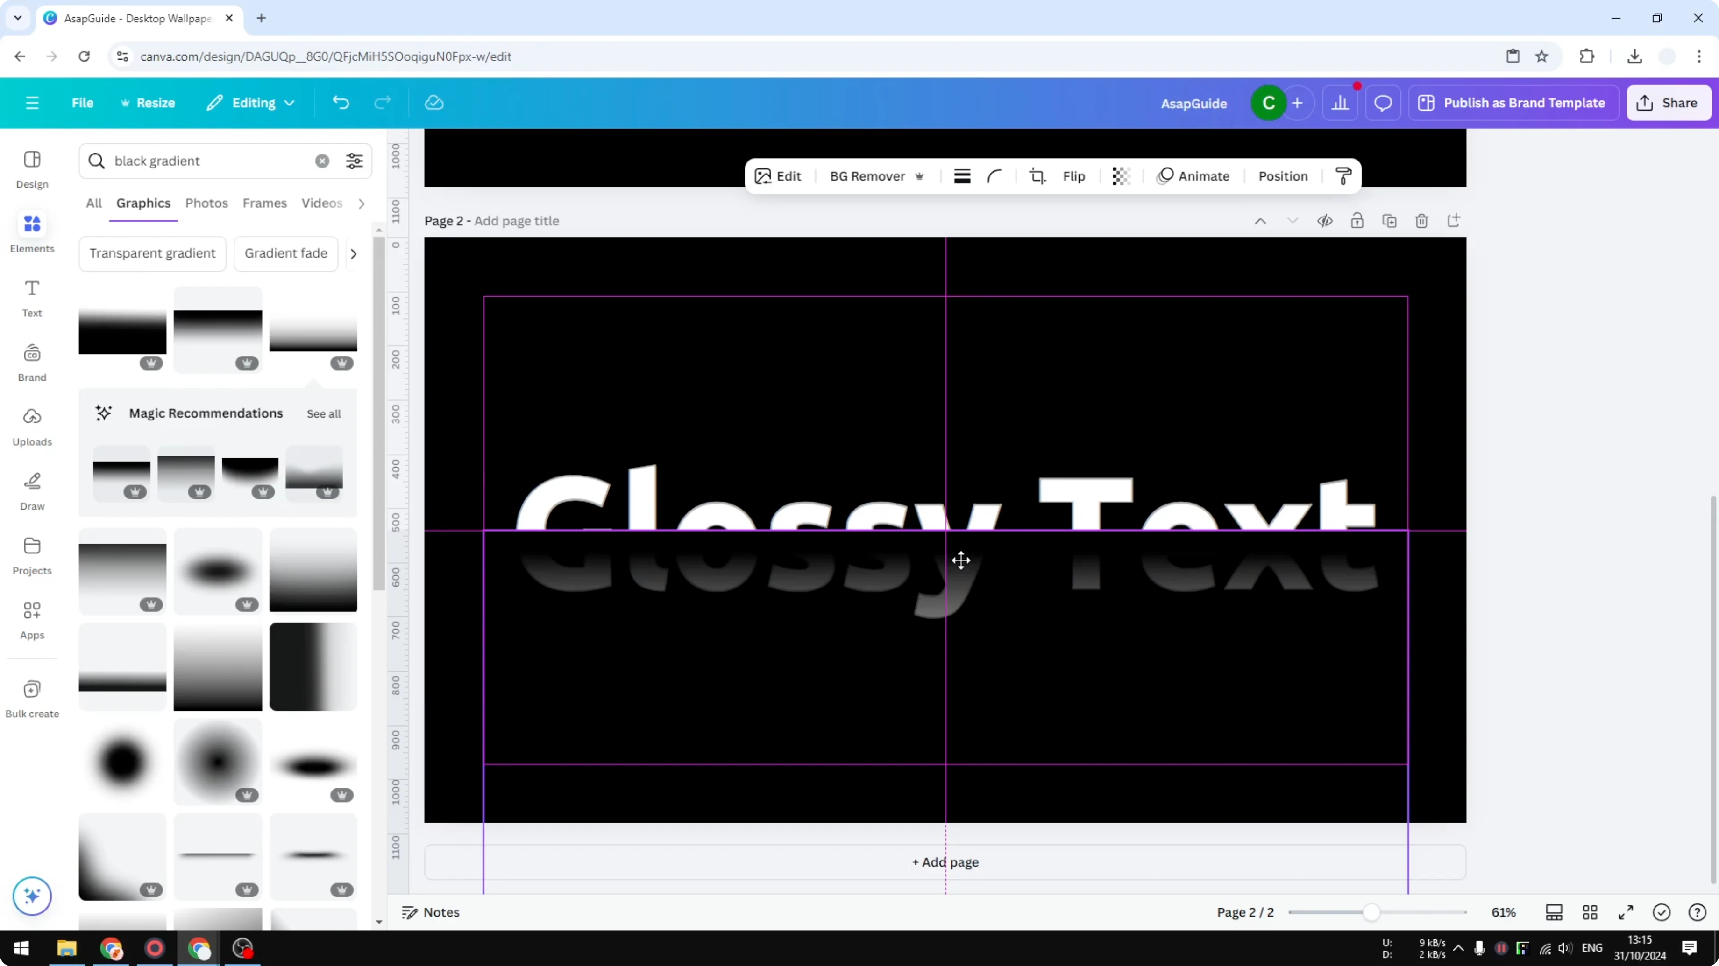The width and height of the screenshot is (1719, 966).
Task: Click the Spacing icon in the toolbar
Action: pos(962,176)
